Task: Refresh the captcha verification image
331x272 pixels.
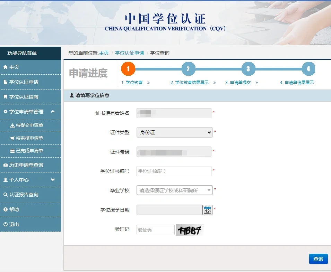Action: coord(189,230)
